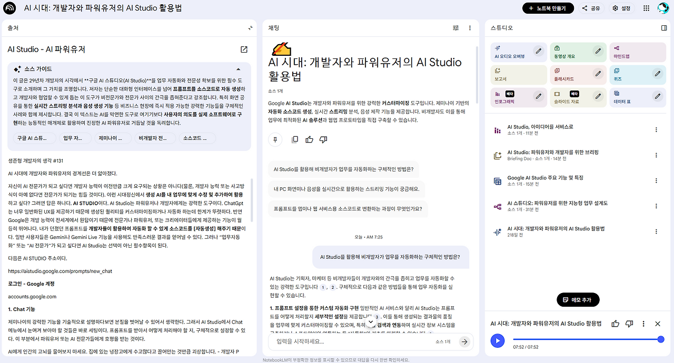Give thumbs down to the summary

point(323,139)
